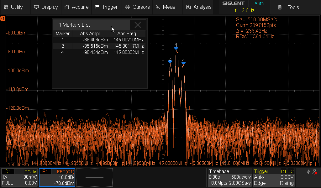This screenshot has height=188, width=321.
Task: Close the F1 Markers List panel
Action: point(138,25)
